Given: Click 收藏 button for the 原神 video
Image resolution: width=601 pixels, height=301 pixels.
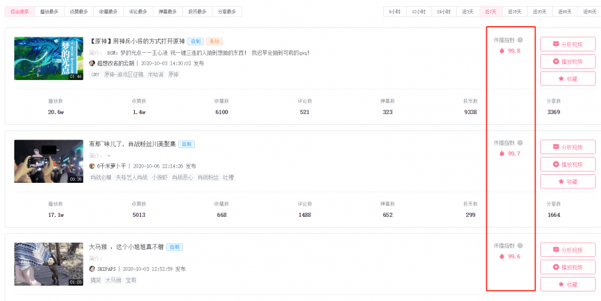Looking at the screenshot, I should (x=568, y=79).
